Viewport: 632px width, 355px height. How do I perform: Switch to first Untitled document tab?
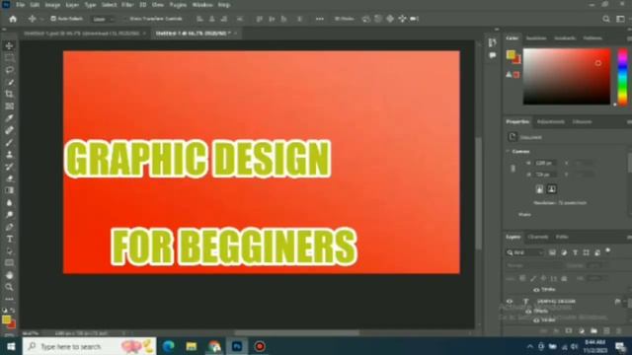(x=82, y=34)
